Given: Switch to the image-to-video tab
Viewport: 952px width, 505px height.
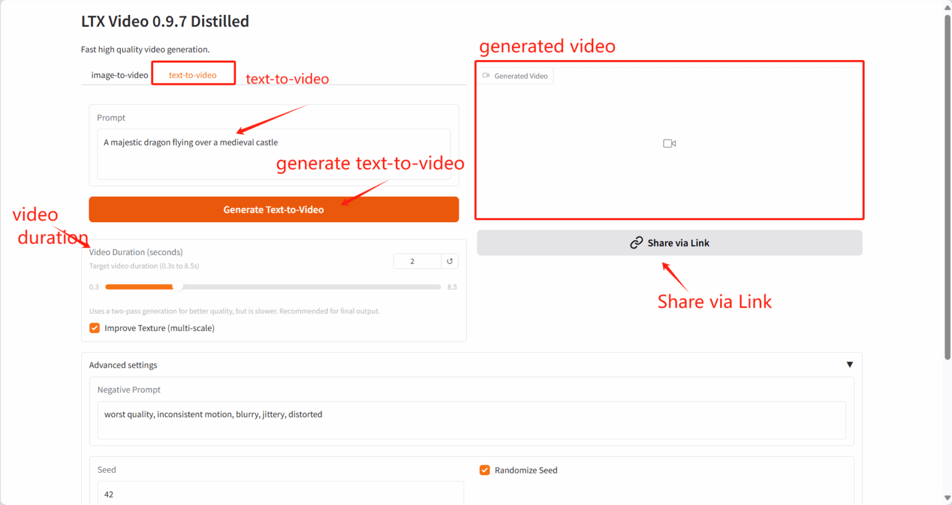Looking at the screenshot, I should [x=120, y=75].
